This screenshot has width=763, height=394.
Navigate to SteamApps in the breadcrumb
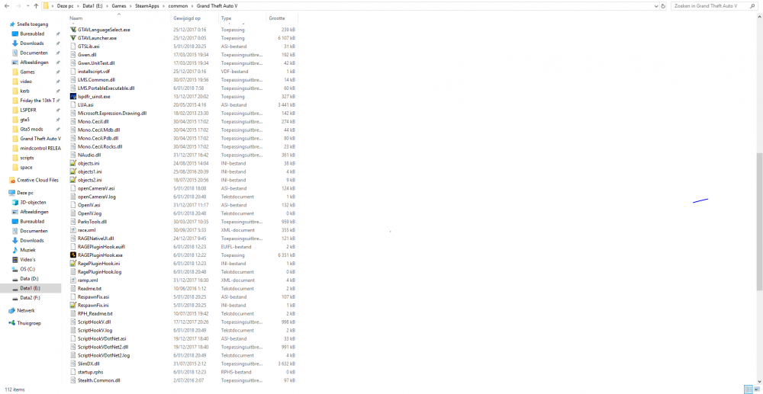click(147, 6)
